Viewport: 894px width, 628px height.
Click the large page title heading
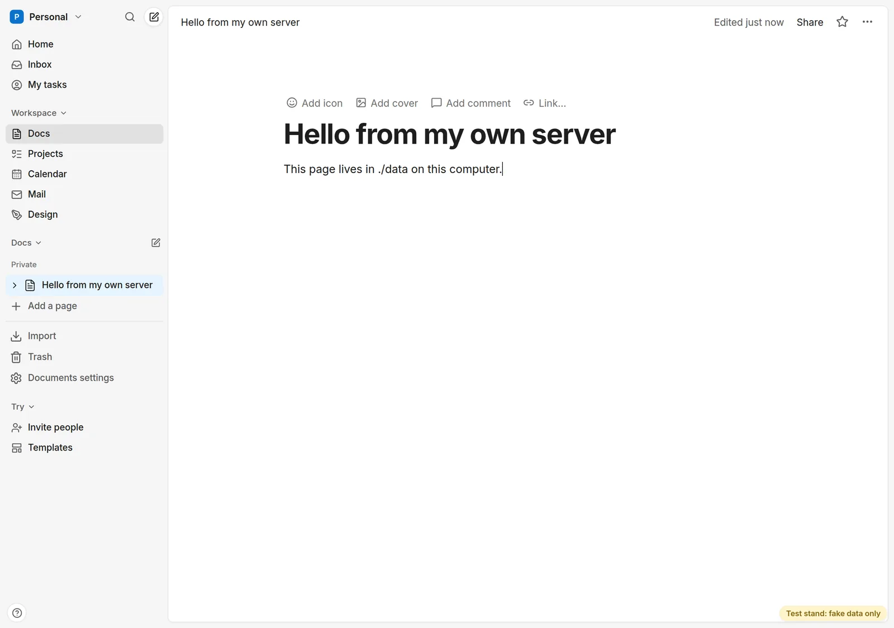450,134
